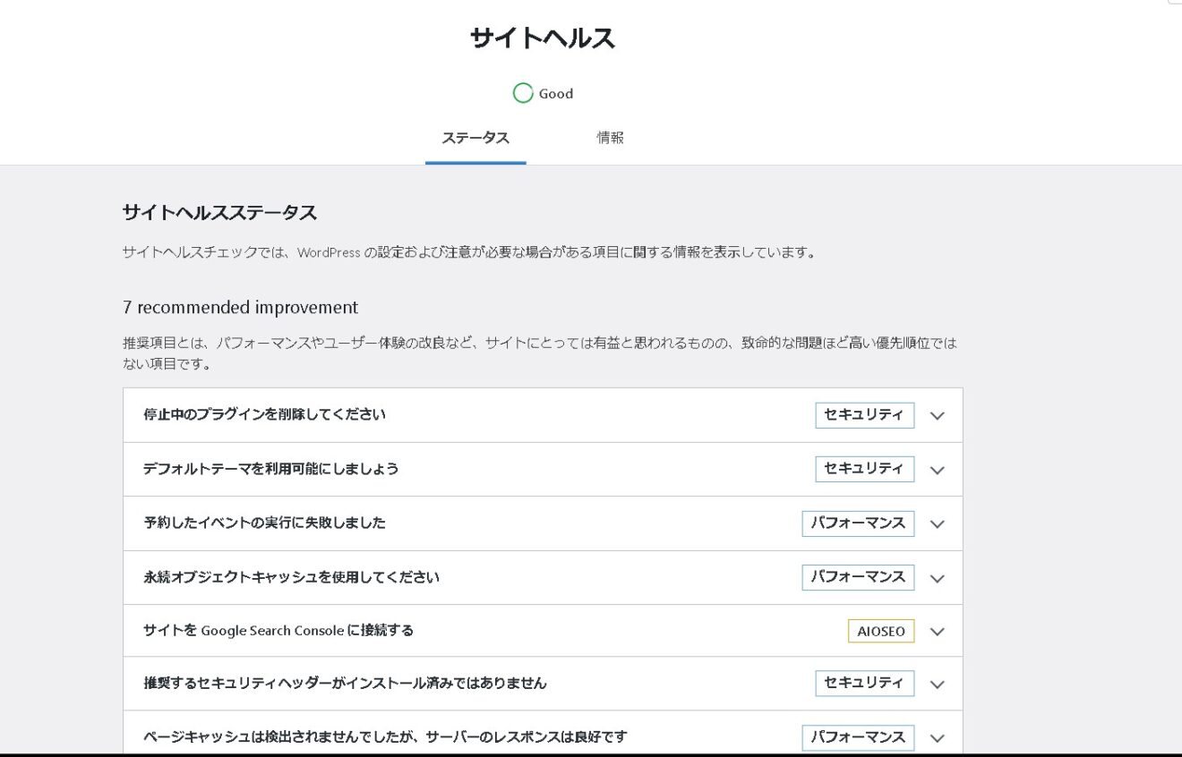Click the Good status text label
Screen dimensions: 1182x757
coord(556,93)
